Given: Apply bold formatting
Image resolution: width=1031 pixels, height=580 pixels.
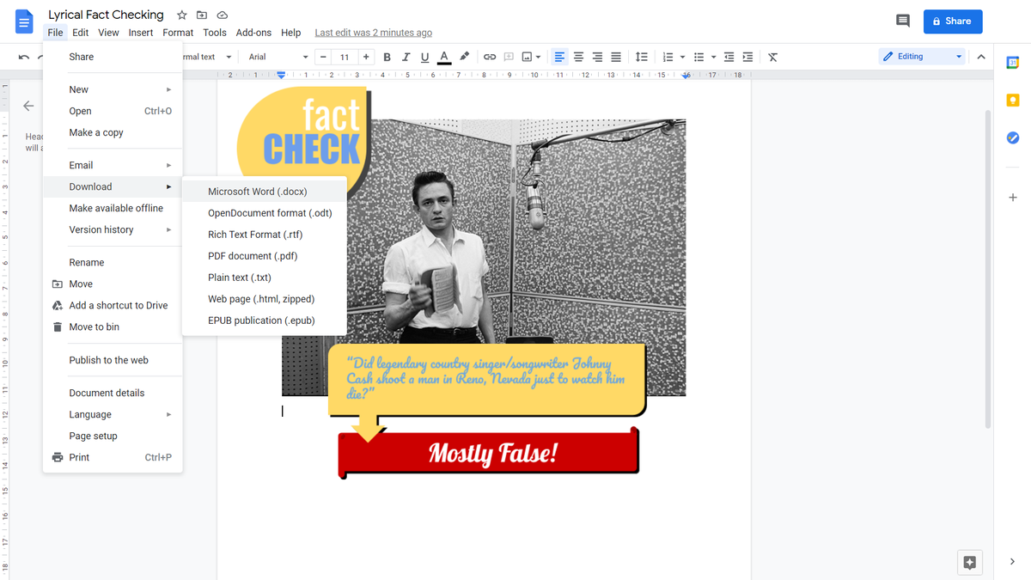Looking at the screenshot, I should (x=387, y=56).
